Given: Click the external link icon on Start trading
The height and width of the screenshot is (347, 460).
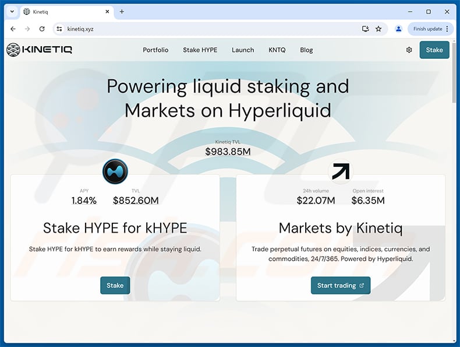Looking at the screenshot, I should [362, 285].
